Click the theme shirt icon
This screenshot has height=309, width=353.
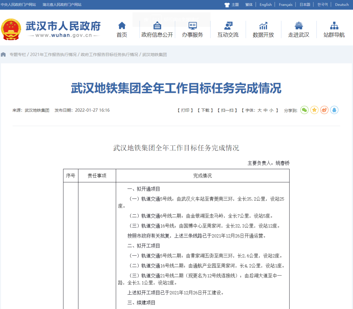pyautogui.click(x=227, y=5)
